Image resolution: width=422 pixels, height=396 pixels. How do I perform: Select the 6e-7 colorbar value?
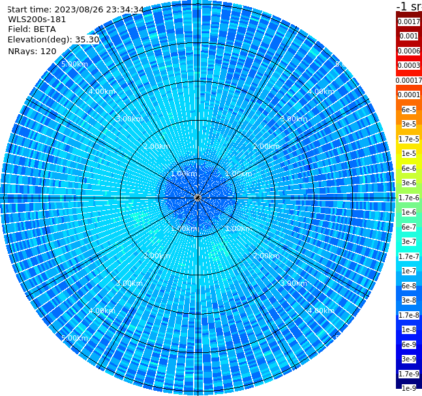tap(409, 227)
